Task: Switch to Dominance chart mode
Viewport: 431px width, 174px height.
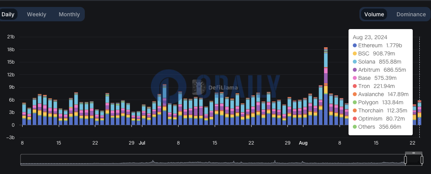Action: tap(411, 14)
